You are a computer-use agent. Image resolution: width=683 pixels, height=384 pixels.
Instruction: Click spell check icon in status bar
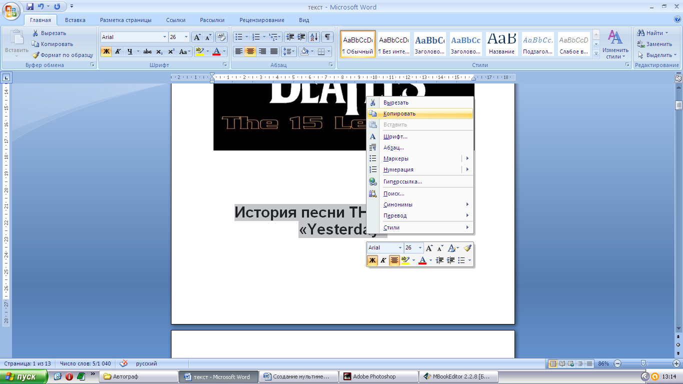tap(124, 363)
